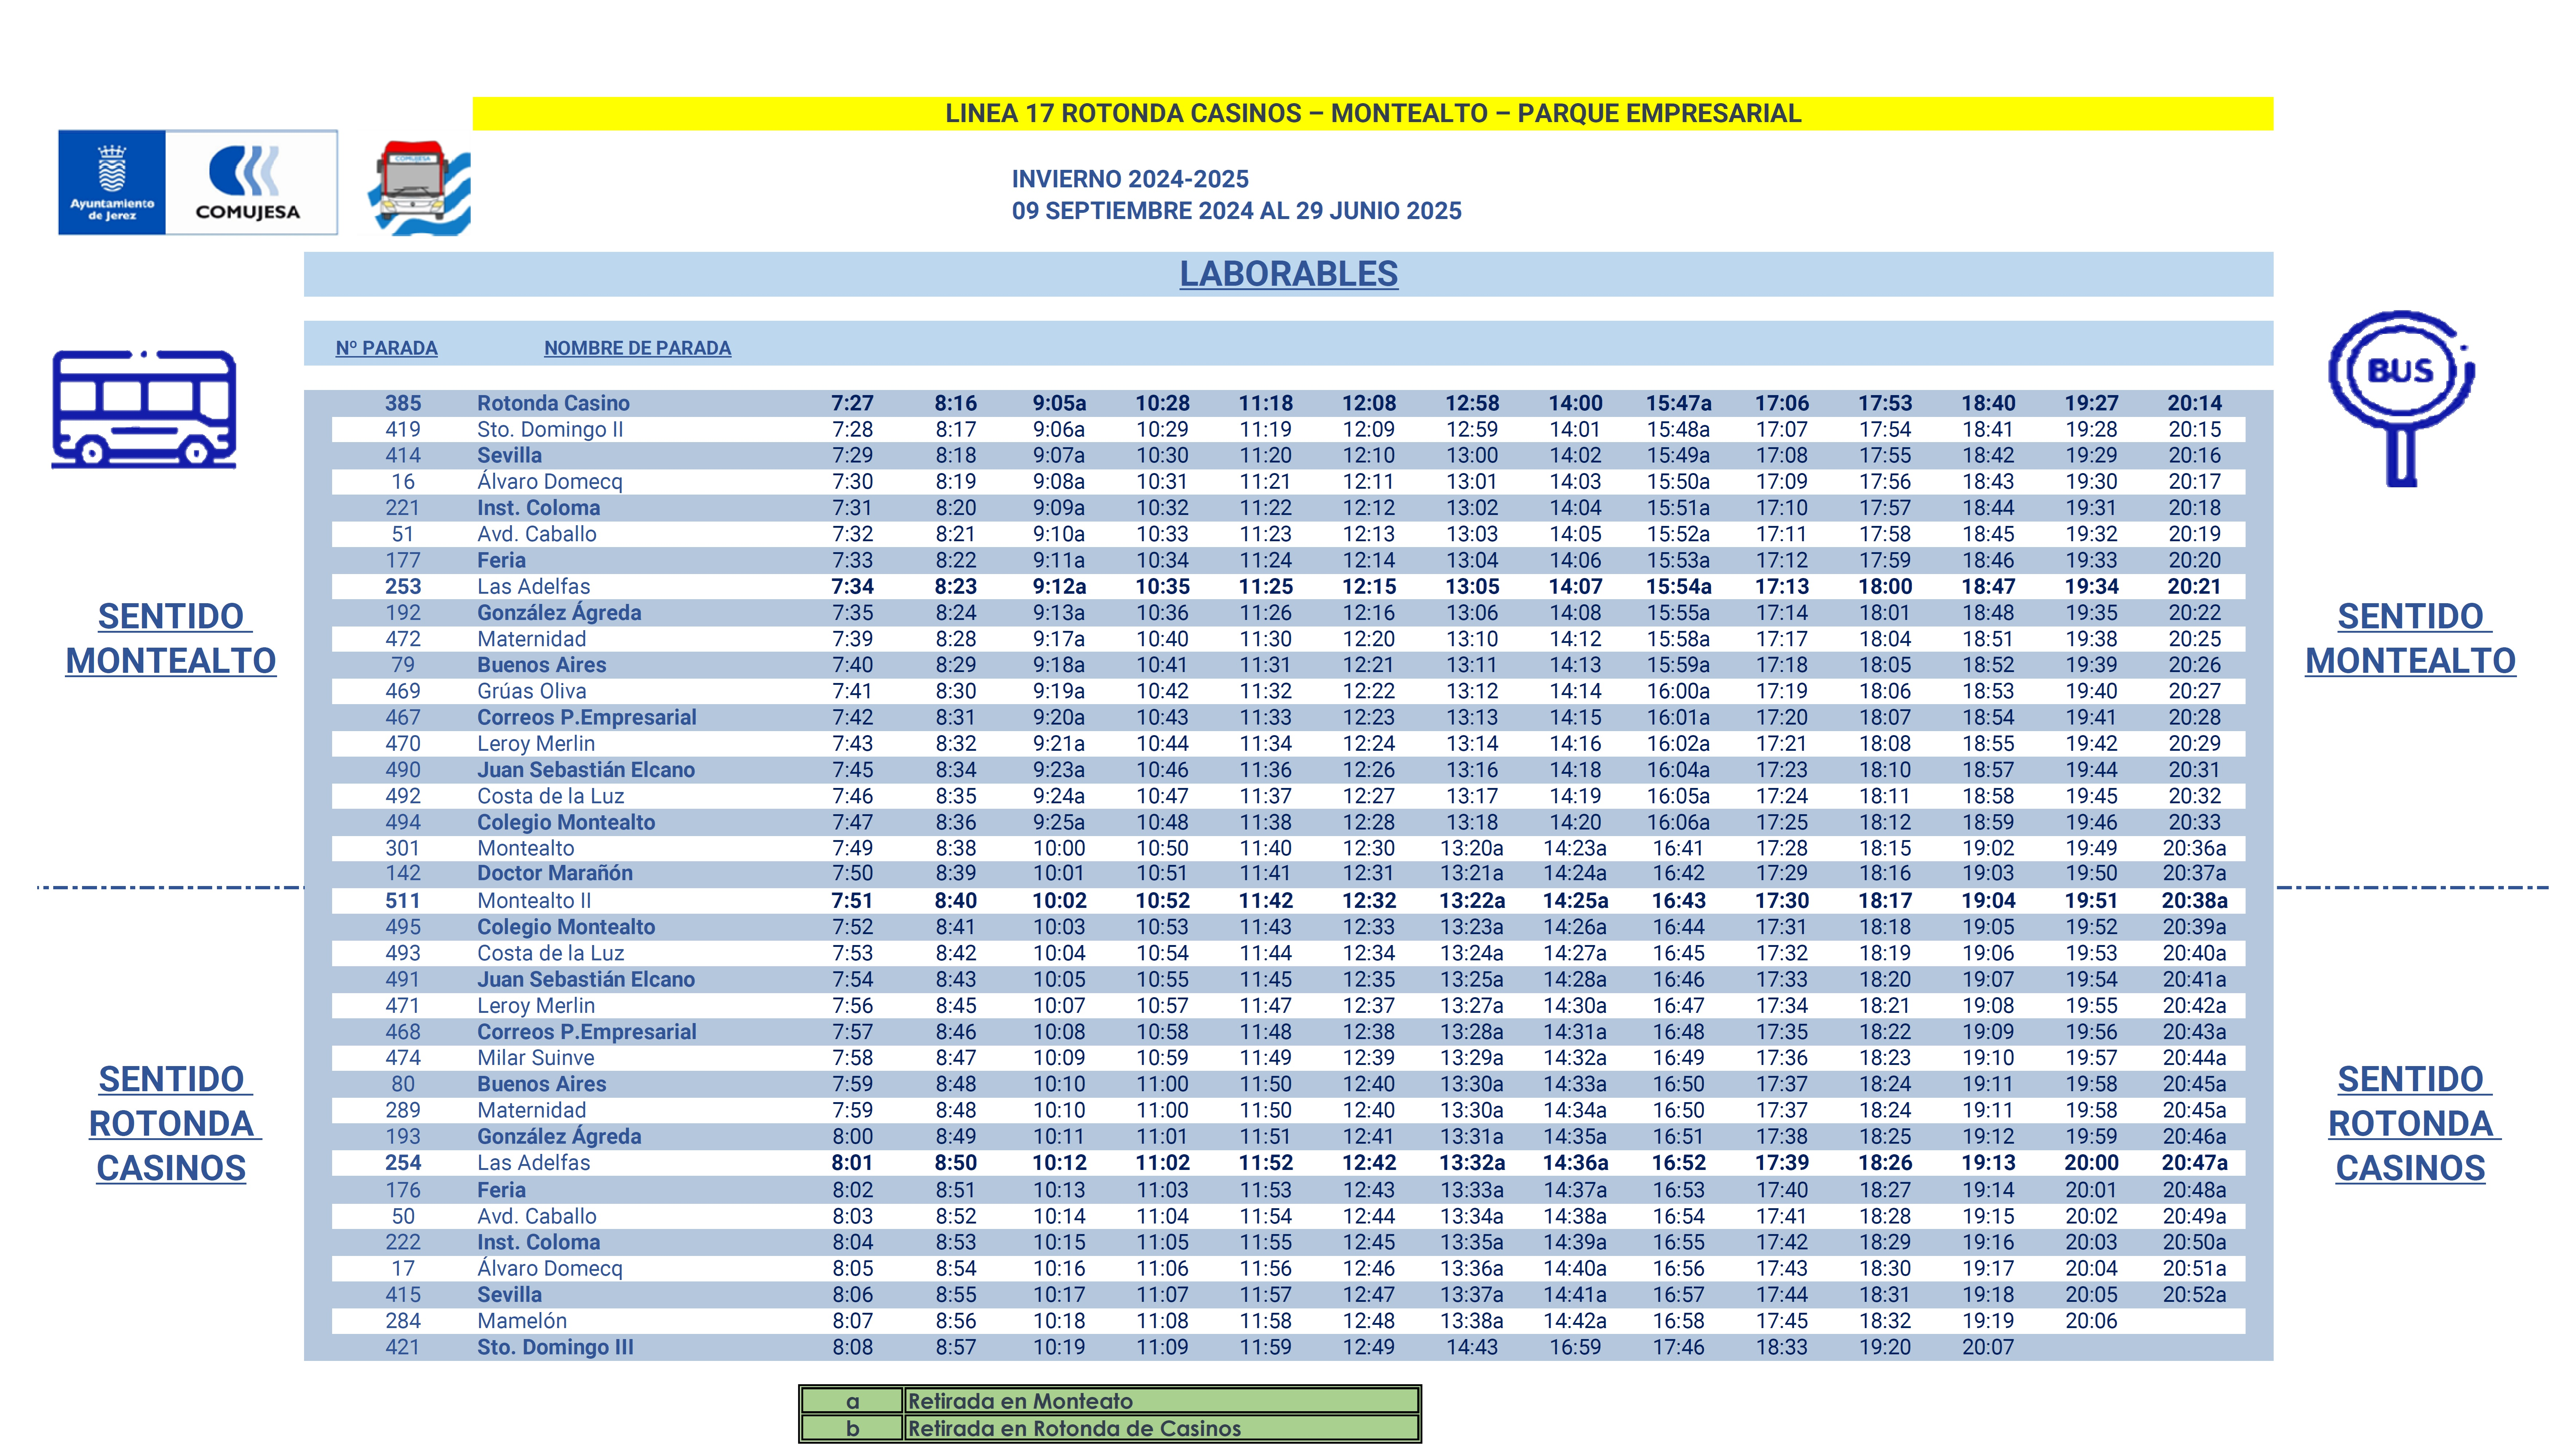Click stop number 472 for Maternidad
This screenshot has height=1444, width=2576.
click(403, 638)
